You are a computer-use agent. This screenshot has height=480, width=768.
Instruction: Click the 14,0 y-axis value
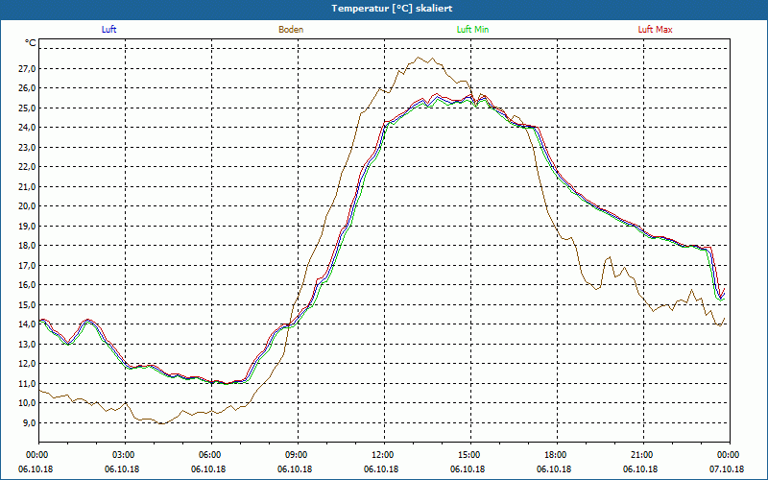click(x=27, y=324)
